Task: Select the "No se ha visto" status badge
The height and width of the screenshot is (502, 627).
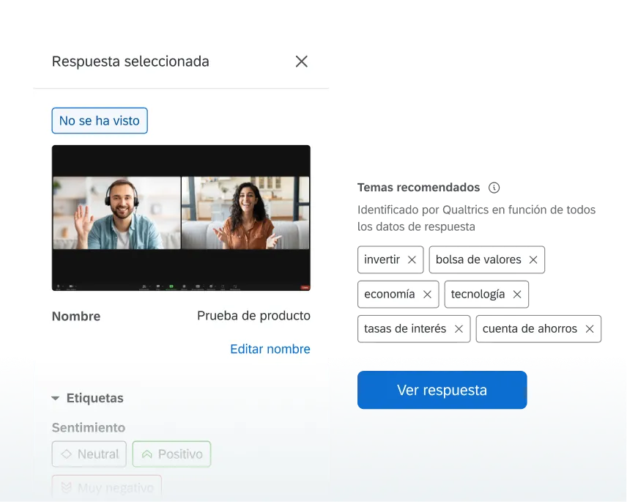Action: click(x=99, y=120)
